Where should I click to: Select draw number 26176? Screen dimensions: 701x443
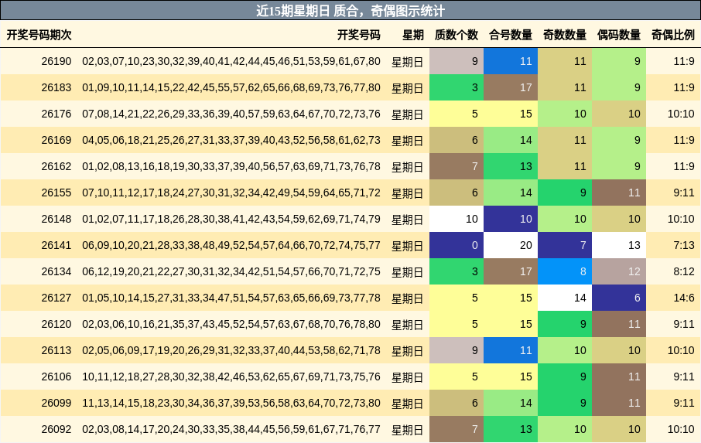tap(56, 114)
